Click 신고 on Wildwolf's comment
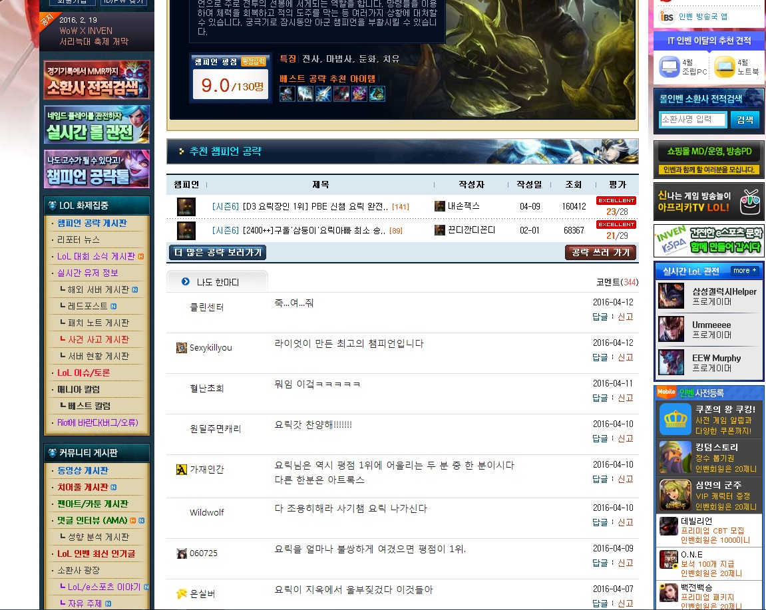 pyautogui.click(x=626, y=522)
